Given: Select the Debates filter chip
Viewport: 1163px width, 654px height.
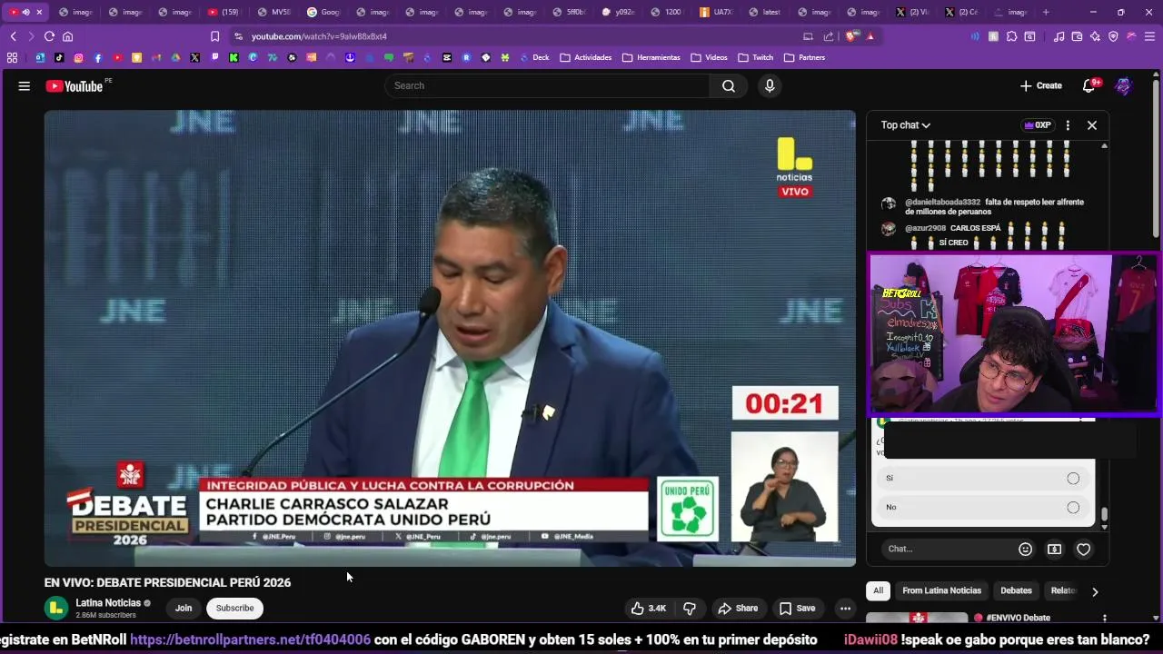Looking at the screenshot, I should click(x=1016, y=590).
